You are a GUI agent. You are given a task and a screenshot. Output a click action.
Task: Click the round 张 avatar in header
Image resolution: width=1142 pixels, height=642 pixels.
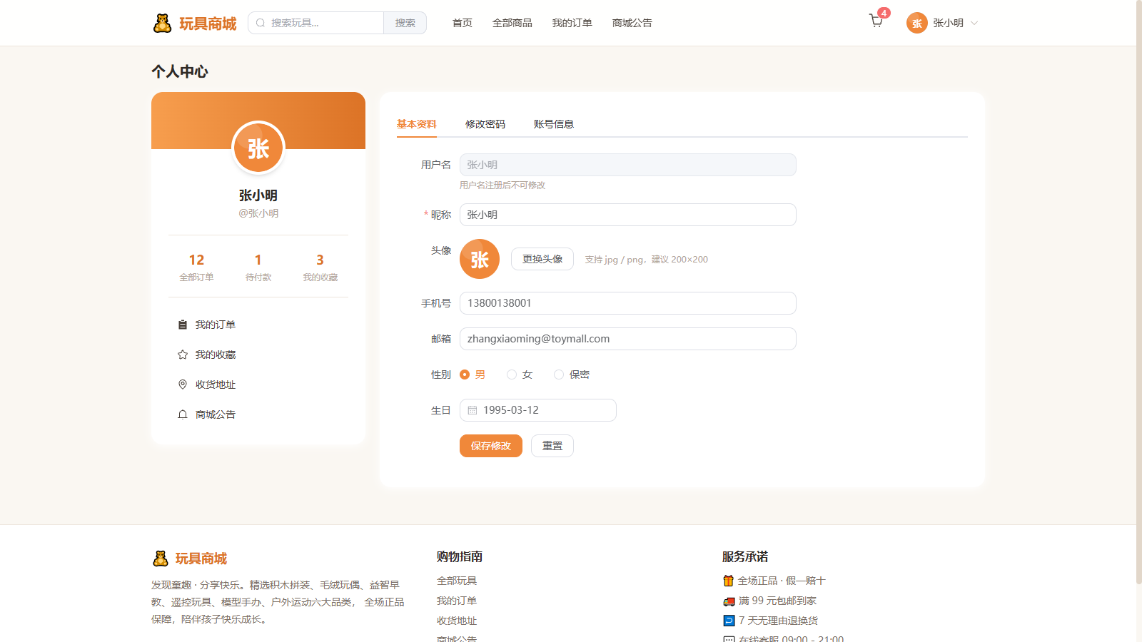coord(917,23)
